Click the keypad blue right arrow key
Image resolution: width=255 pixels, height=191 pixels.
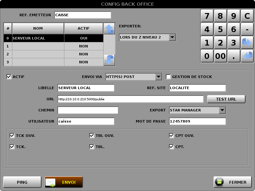247,43
